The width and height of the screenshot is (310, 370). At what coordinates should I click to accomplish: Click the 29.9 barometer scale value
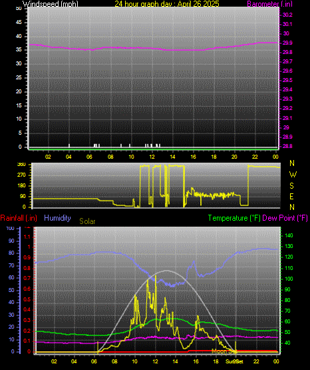[x=287, y=43]
